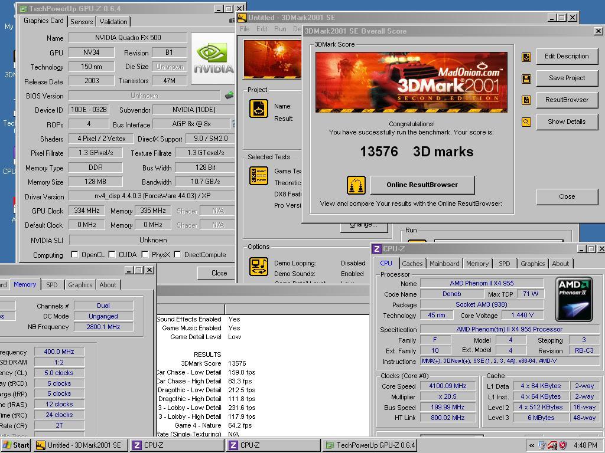Click the tray expand chevron in taskbar
The height and width of the screenshot is (453, 605).
(x=532, y=446)
